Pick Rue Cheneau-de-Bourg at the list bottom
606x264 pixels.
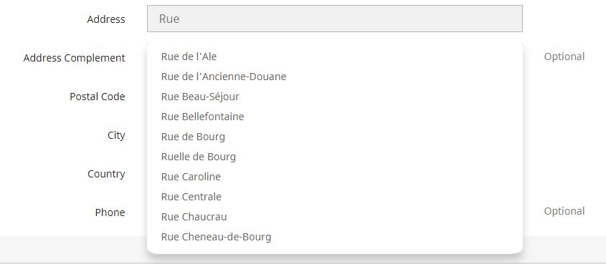[x=335, y=237]
